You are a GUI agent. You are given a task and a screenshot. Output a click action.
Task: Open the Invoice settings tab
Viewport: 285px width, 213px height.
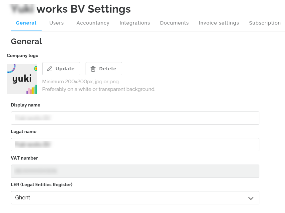(x=219, y=23)
